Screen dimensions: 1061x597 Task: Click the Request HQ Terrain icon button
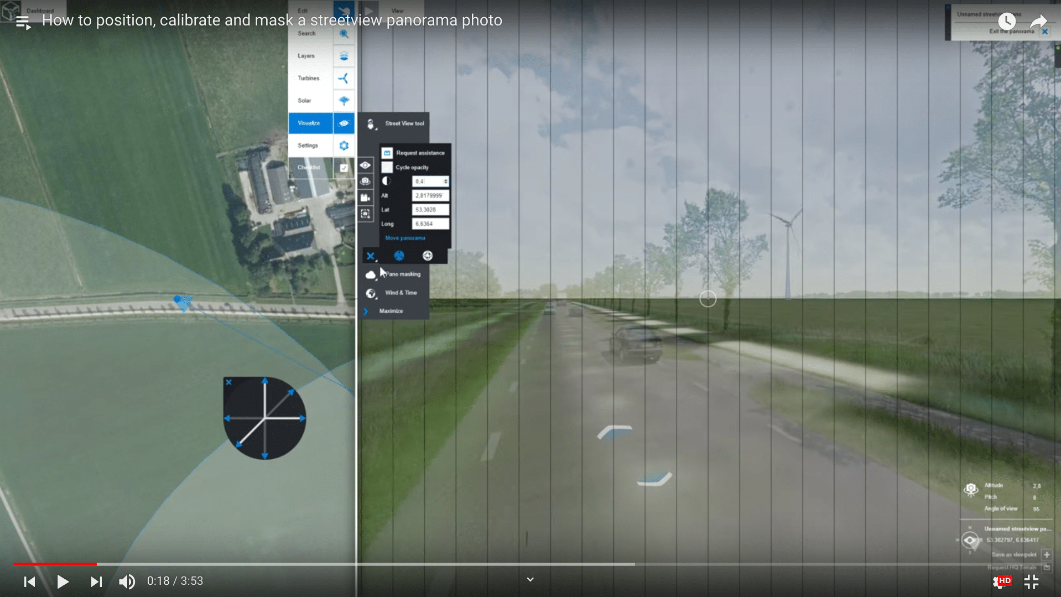tap(1047, 568)
